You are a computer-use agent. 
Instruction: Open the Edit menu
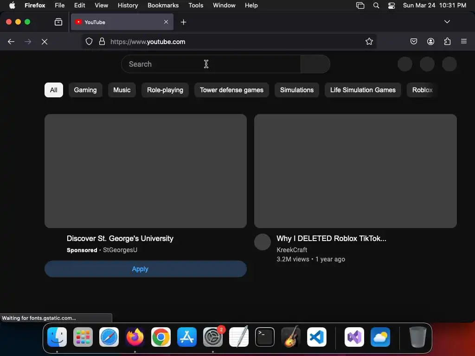coord(79,5)
